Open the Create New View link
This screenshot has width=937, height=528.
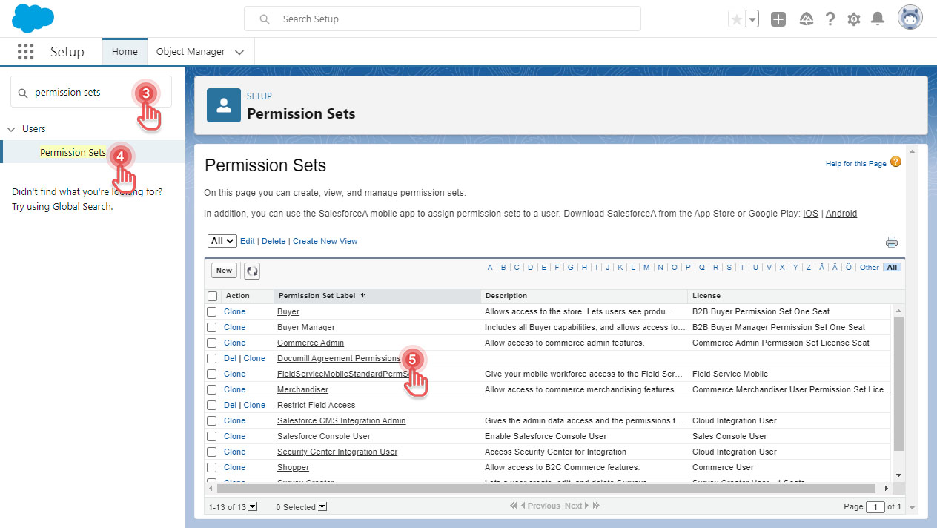pos(326,240)
